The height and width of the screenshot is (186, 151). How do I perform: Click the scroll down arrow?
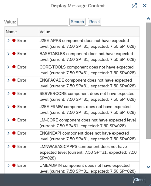tap(148, 167)
